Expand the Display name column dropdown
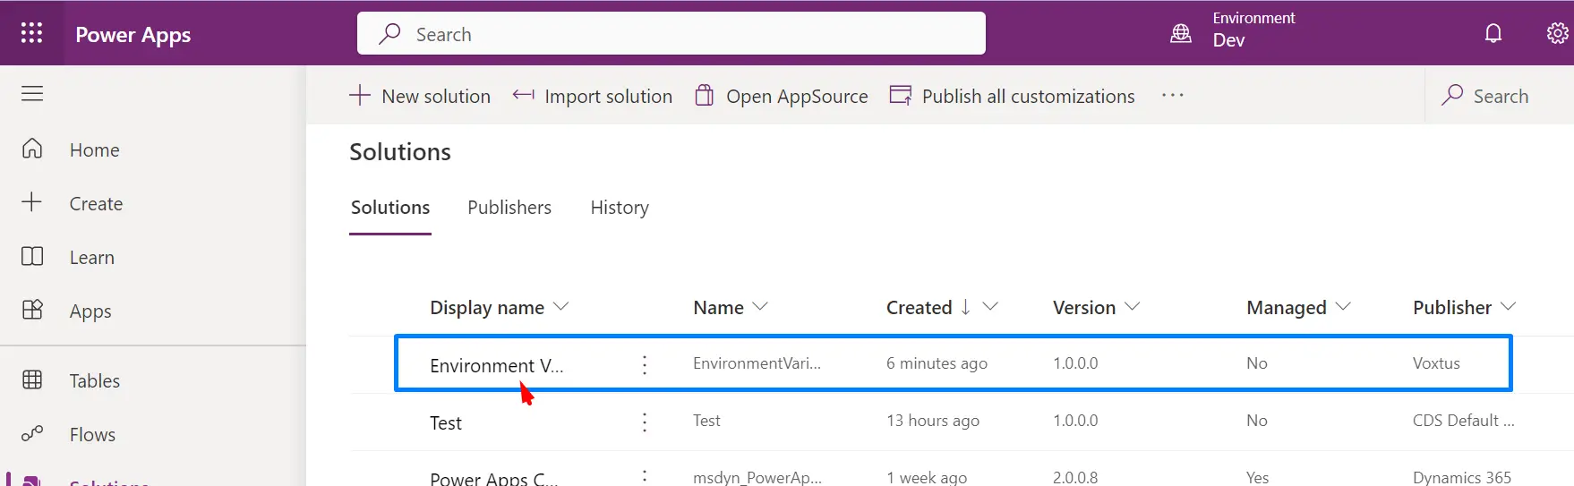The image size is (1574, 486). 561,306
